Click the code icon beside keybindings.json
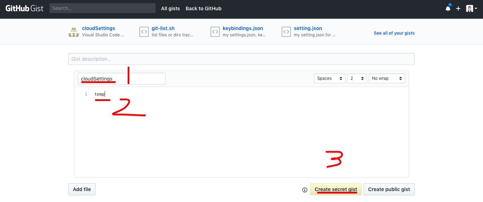Screen dimensions: 483x202 point(215,32)
